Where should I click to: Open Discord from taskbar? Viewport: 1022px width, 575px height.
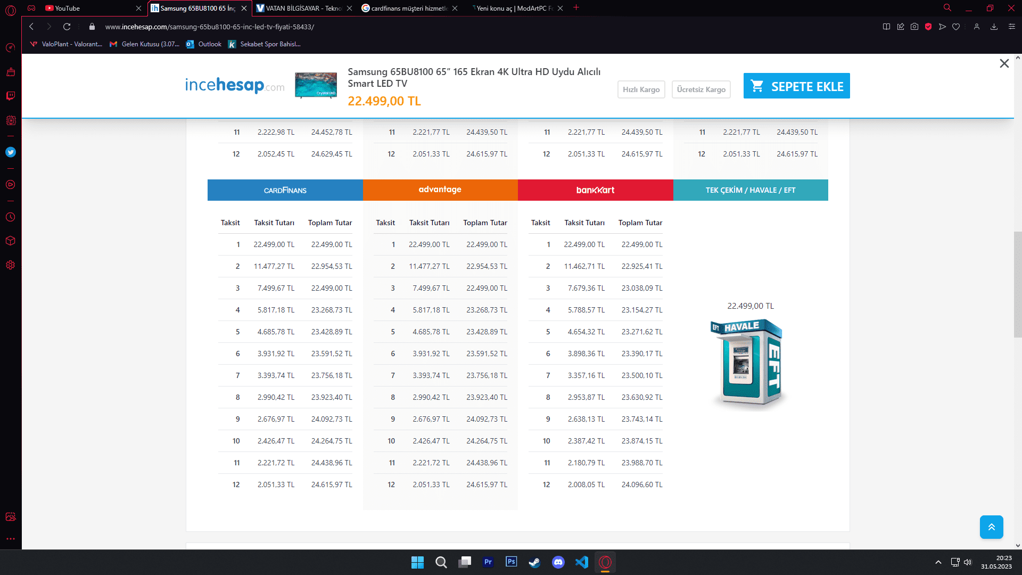558,562
